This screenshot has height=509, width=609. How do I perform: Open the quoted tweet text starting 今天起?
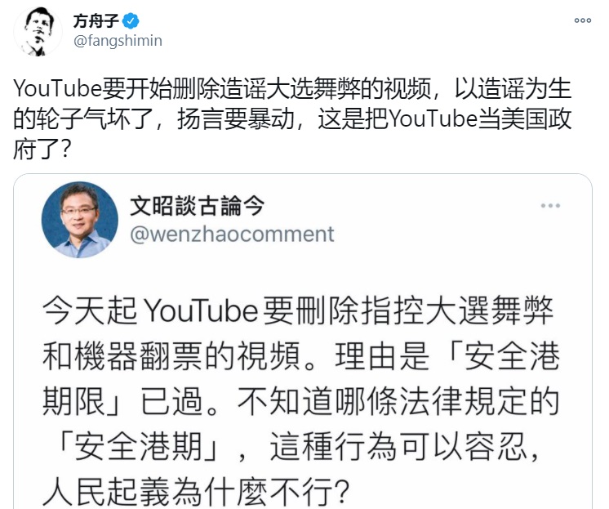click(x=301, y=400)
